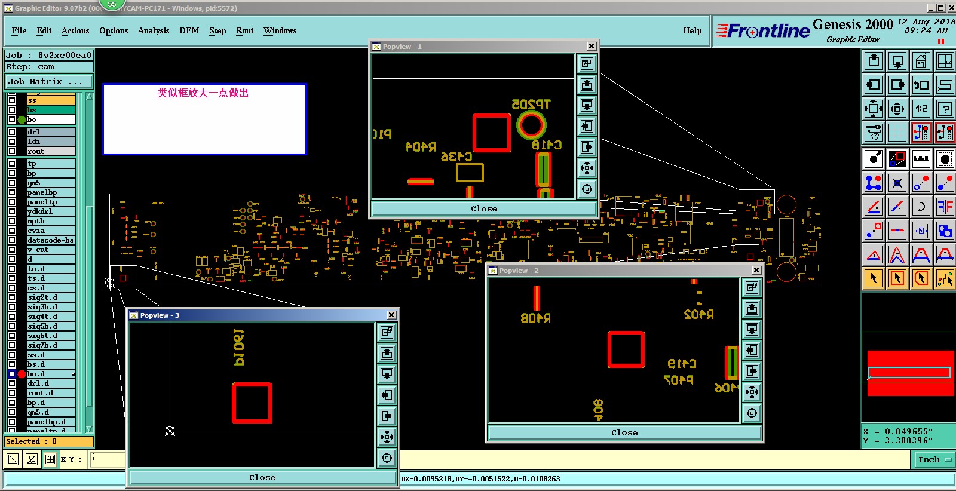The width and height of the screenshot is (956, 491).
Task: Click pan left icon in Popview 3
Action: pos(387,395)
